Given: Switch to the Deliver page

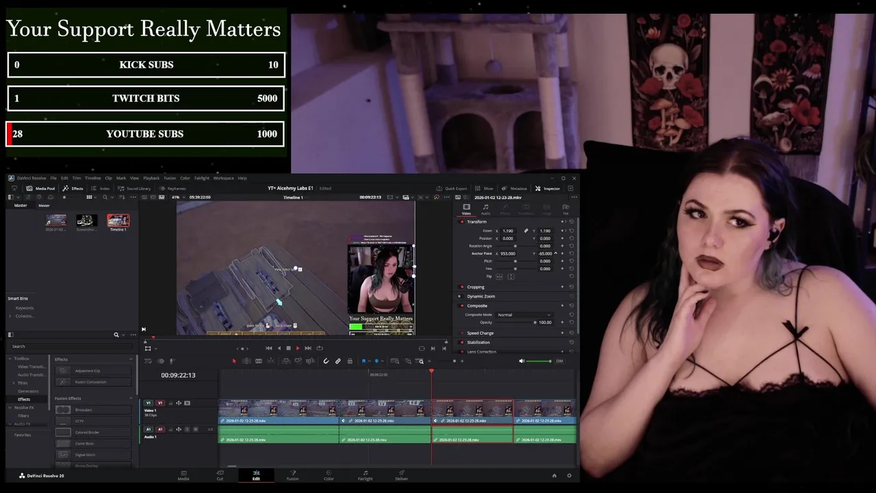Looking at the screenshot, I should [401, 475].
